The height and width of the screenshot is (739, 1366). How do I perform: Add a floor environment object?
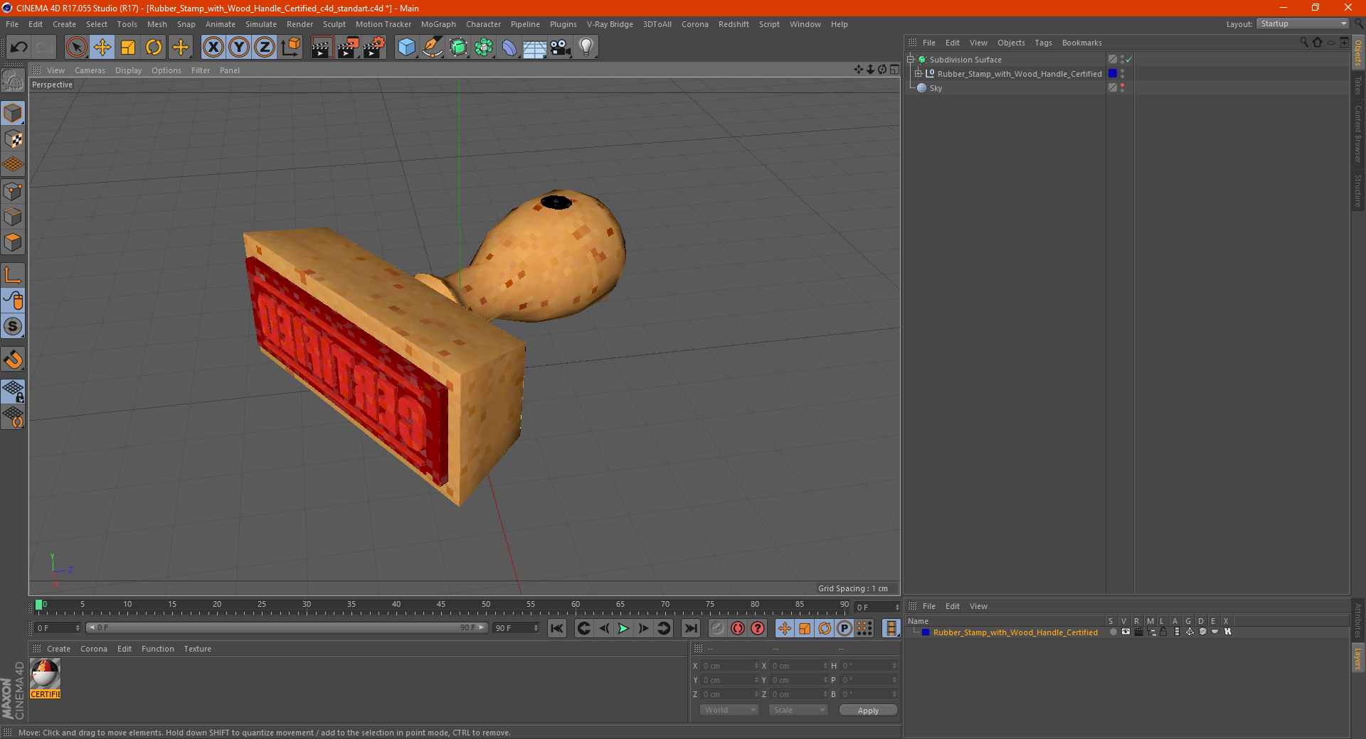534,48
